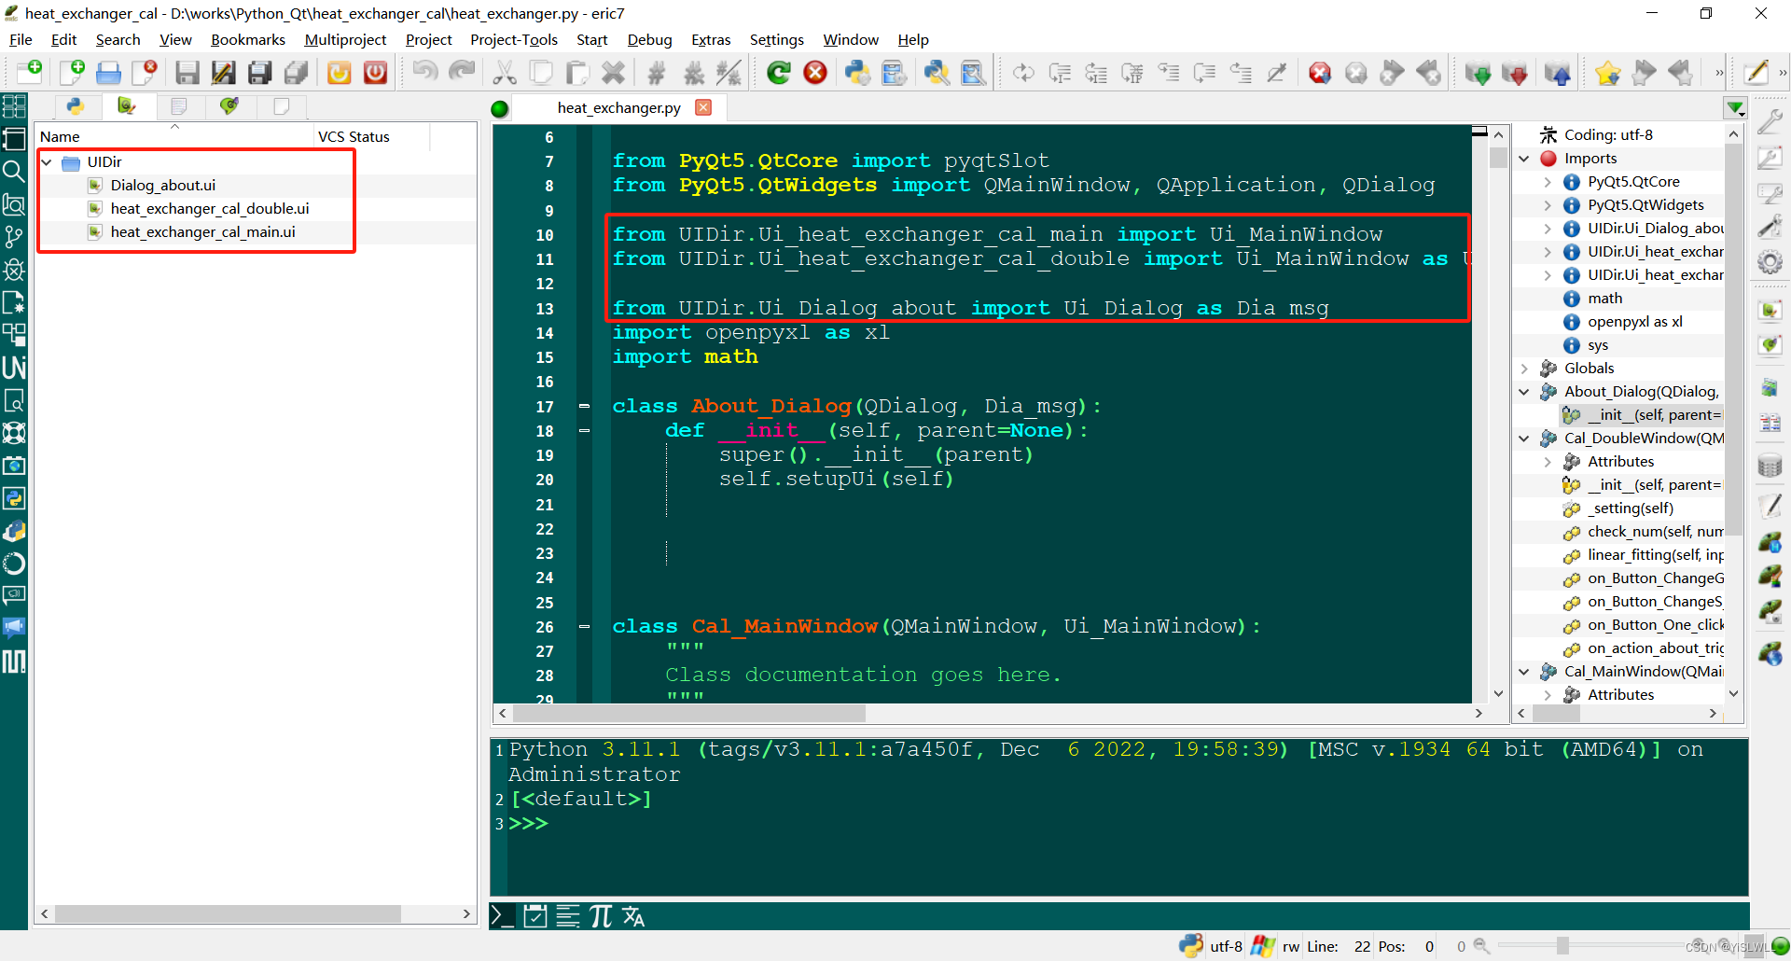The image size is (1791, 961).
Task: Click the wrench icon at top of right sidebar
Action: 1770,121
